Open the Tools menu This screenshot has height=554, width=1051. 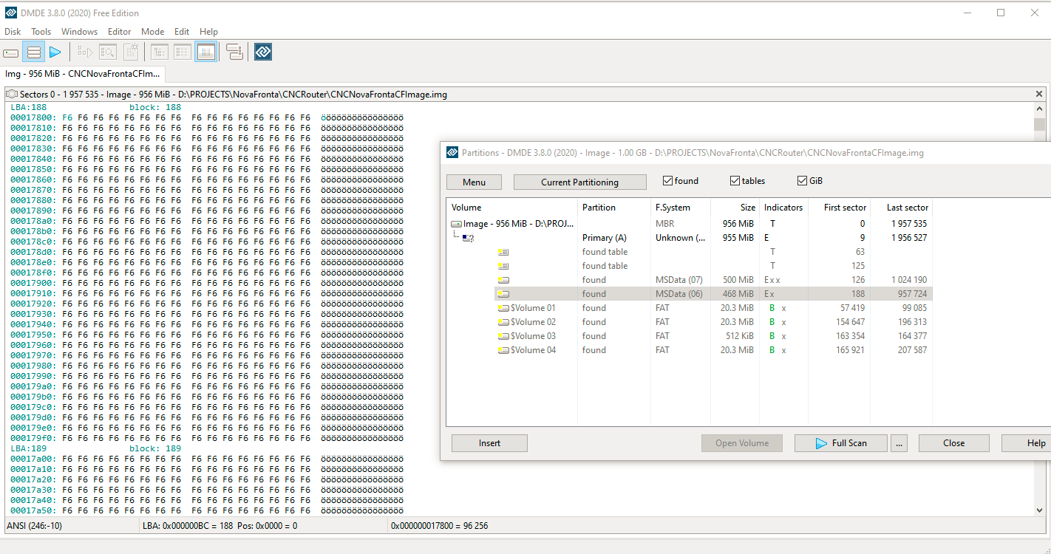41,32
